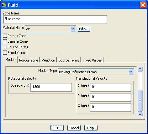Viewport: 148px width, 134px height.
Task: Enable the Laminar Zone checkbox
Action: [5, 41]
